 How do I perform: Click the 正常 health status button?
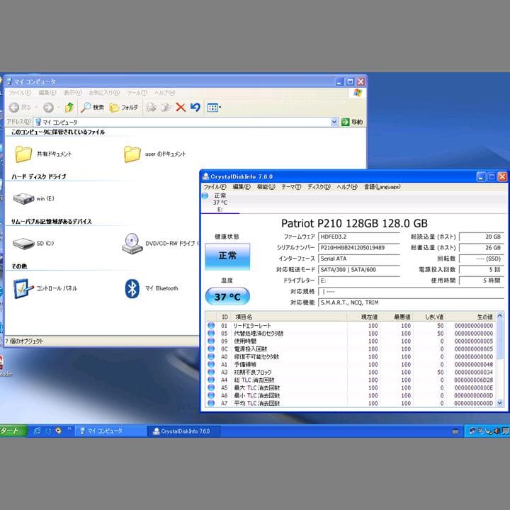point(227,256)
